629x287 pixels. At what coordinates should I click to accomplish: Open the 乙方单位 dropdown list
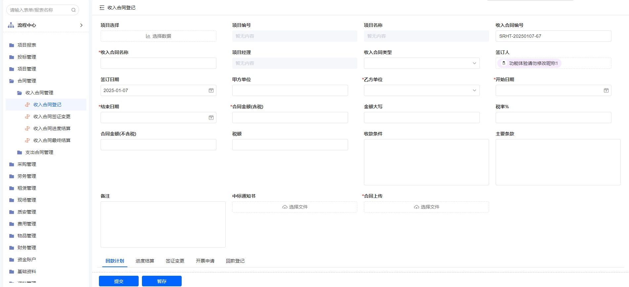(x=474, y=90)
